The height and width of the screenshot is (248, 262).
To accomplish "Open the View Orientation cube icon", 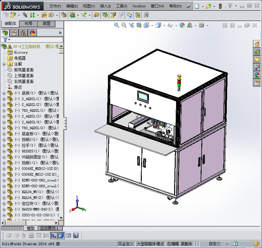I will coord(146,25).
